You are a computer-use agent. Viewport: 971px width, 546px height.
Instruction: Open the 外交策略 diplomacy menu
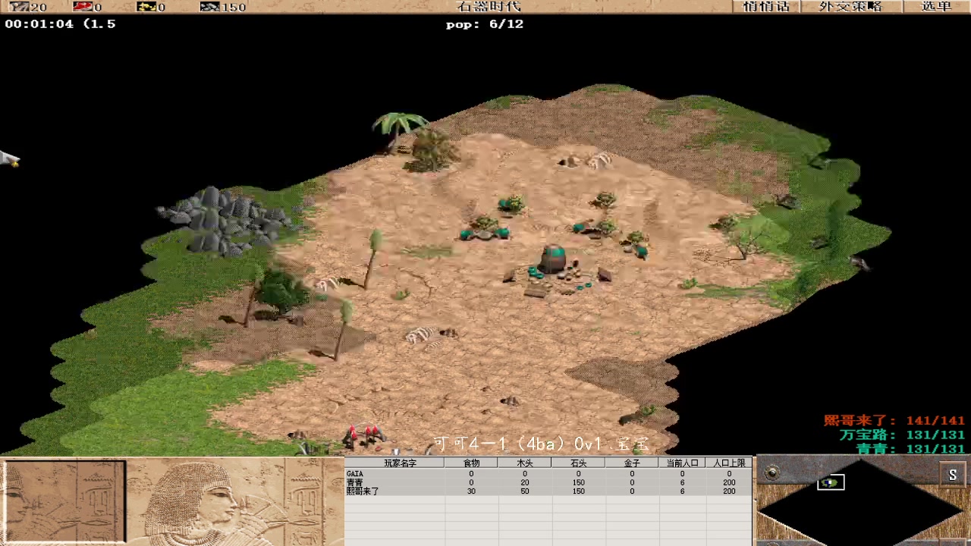850,7
